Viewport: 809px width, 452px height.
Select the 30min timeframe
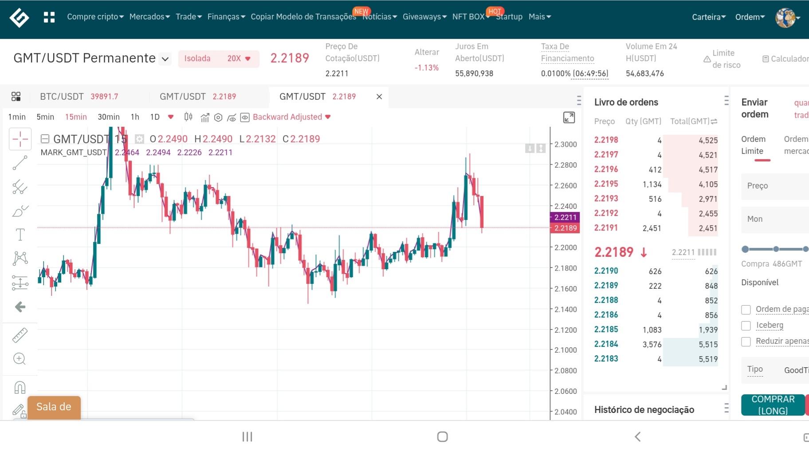pos(109,117)
